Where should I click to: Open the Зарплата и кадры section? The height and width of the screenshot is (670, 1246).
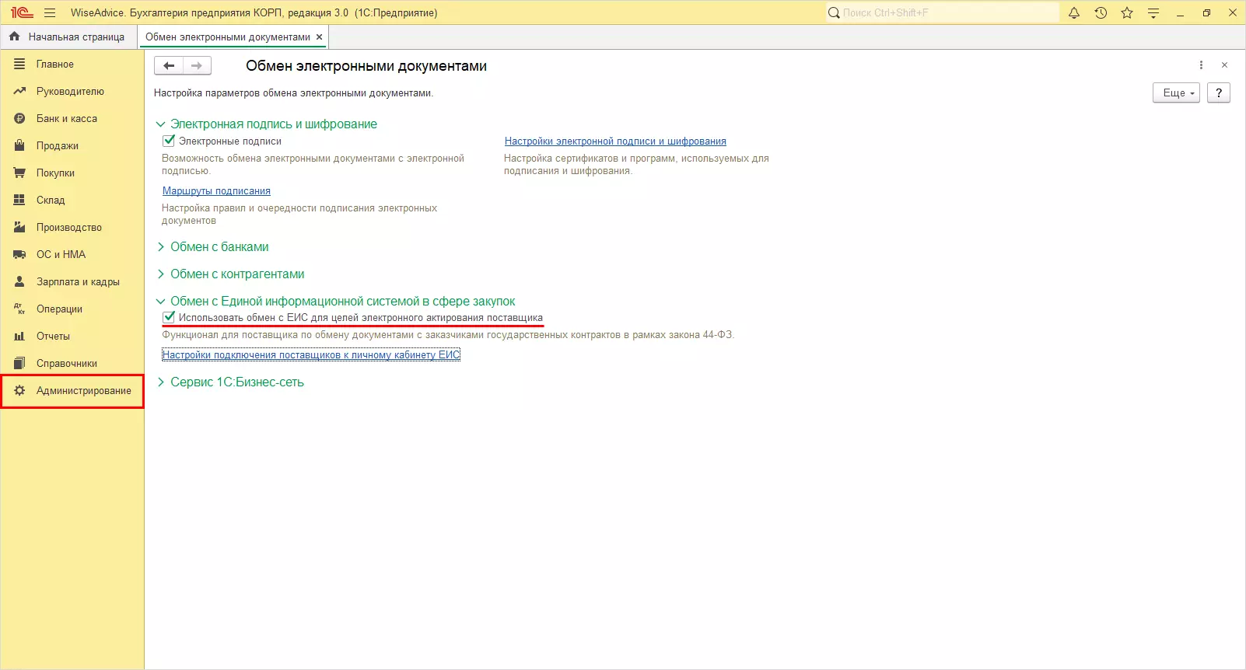72,281
